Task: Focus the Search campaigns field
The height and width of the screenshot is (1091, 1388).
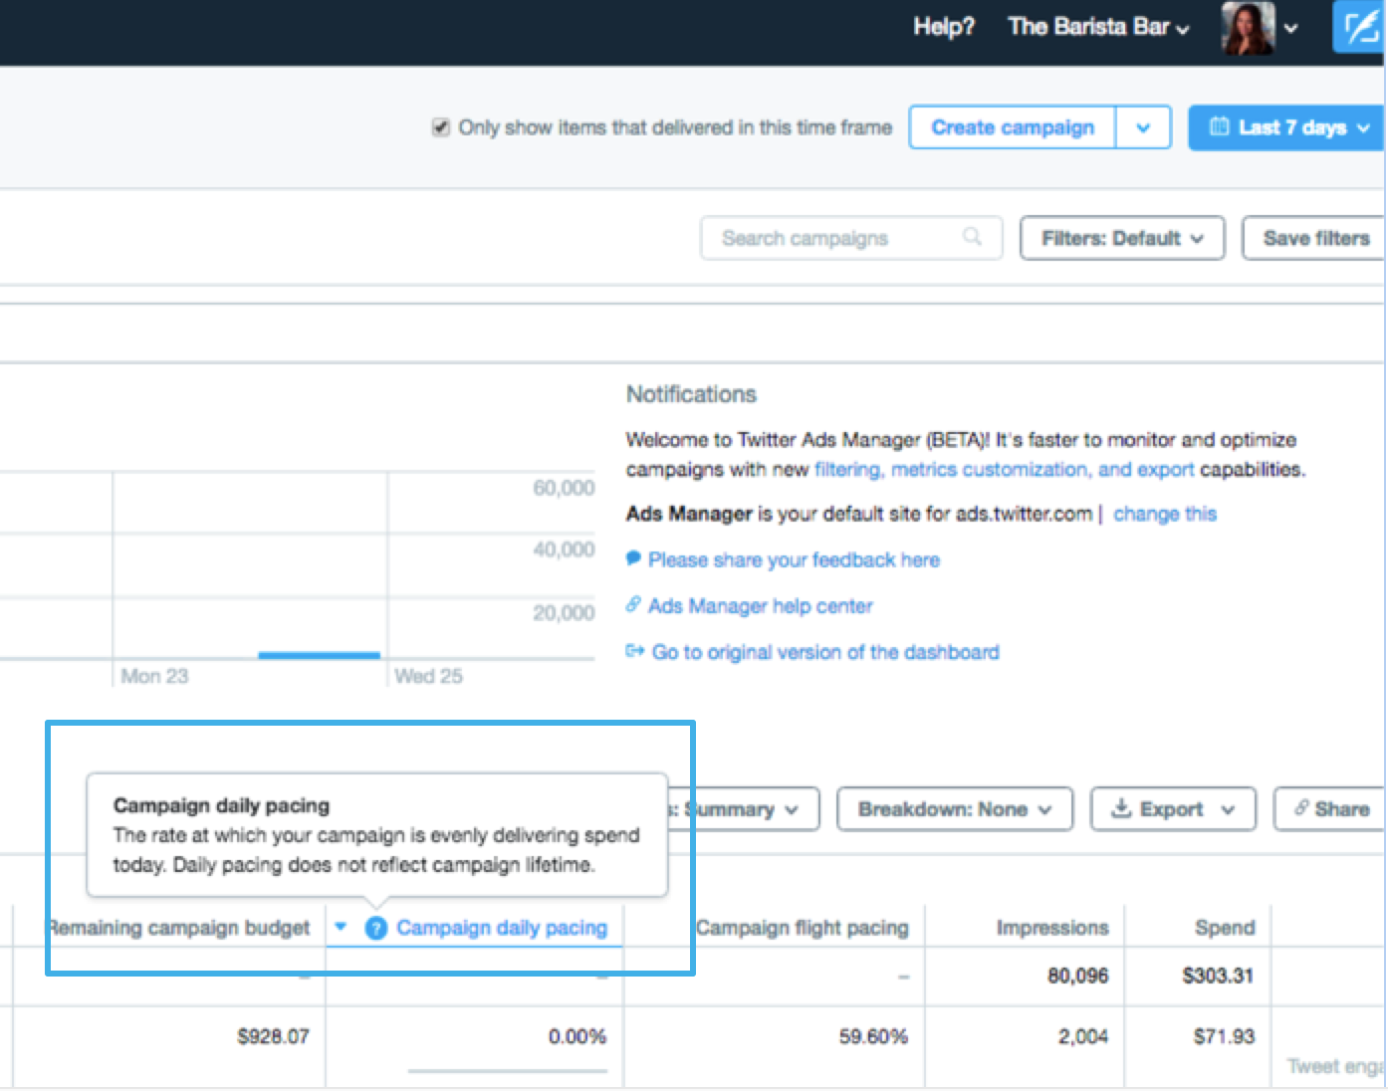Action: click(851, 238)
